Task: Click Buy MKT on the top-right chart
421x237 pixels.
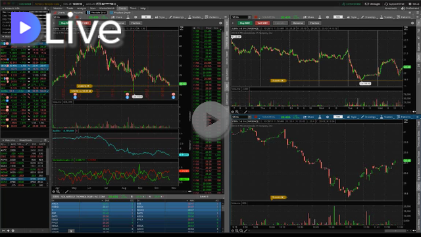Action: click(245, 23)
